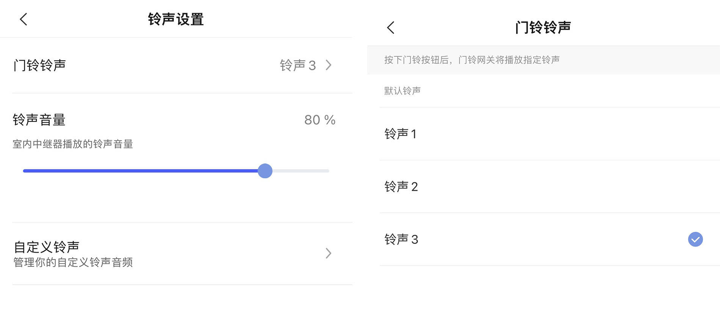Screen dimensions: 720x325
Task: Select 铃声 2 as doorbell ringtone
Action: [549, 186]
